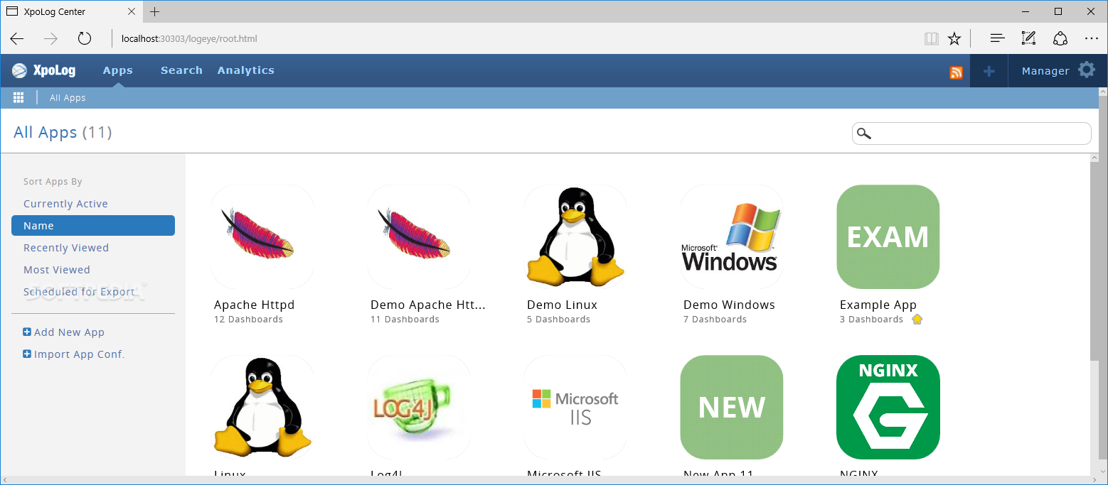Image resolution: width=1108 pixels, height=485 pixels.
Task: Open the Linux penguin app in bottom row
Action: [x=262, y=408]
